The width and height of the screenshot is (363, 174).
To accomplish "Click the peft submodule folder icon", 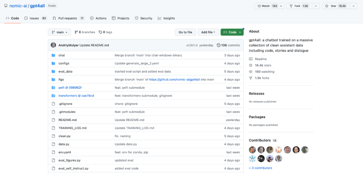I will pyautogui.click(x=53, y=87).
